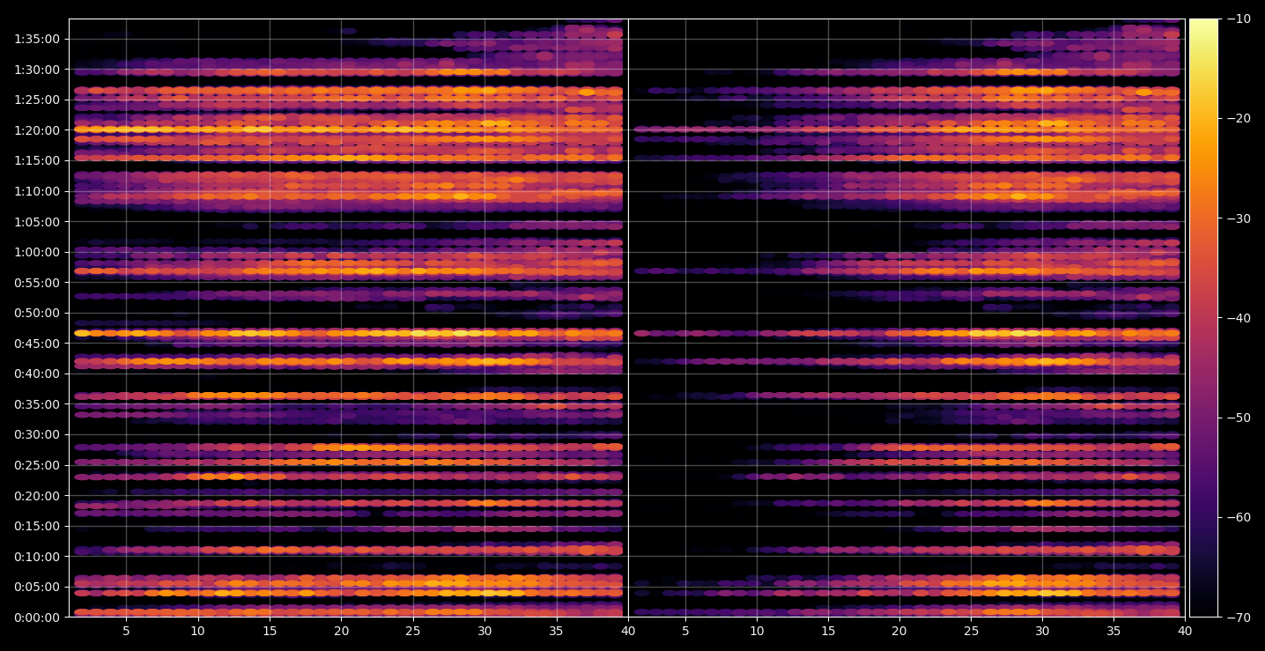Click the −10 colorbar tick label
The image size is (1265, 651).
tap(1238, 19)
